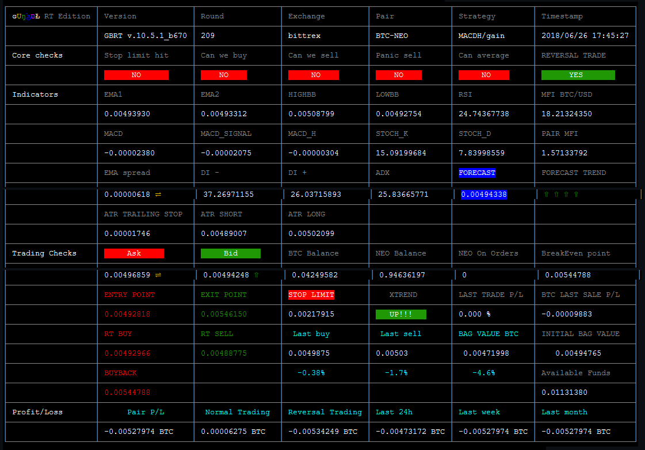Viewport: 645px width, 450px height.
Task: Click the green up arrow beside Bid price
Action: [257, 275]
